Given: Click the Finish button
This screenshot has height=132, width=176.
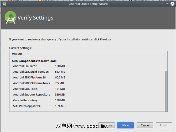Looking at the screenshot, I should pos(164,125).
